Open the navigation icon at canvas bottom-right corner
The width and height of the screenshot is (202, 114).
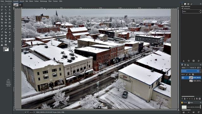pos(178,110)
